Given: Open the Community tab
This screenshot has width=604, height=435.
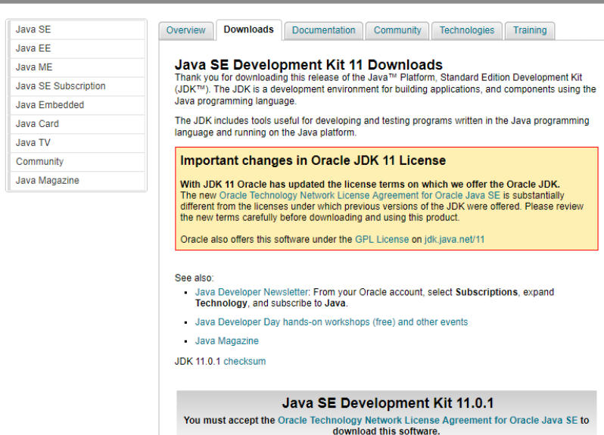Looking at the screenshot, I should point(397,30).
